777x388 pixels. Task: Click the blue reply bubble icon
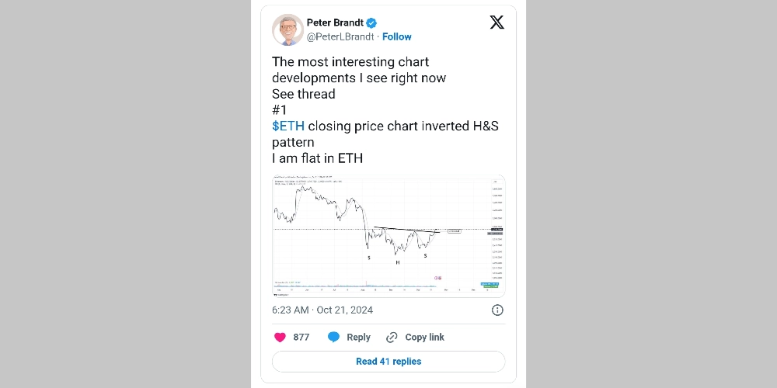[334, 337]
